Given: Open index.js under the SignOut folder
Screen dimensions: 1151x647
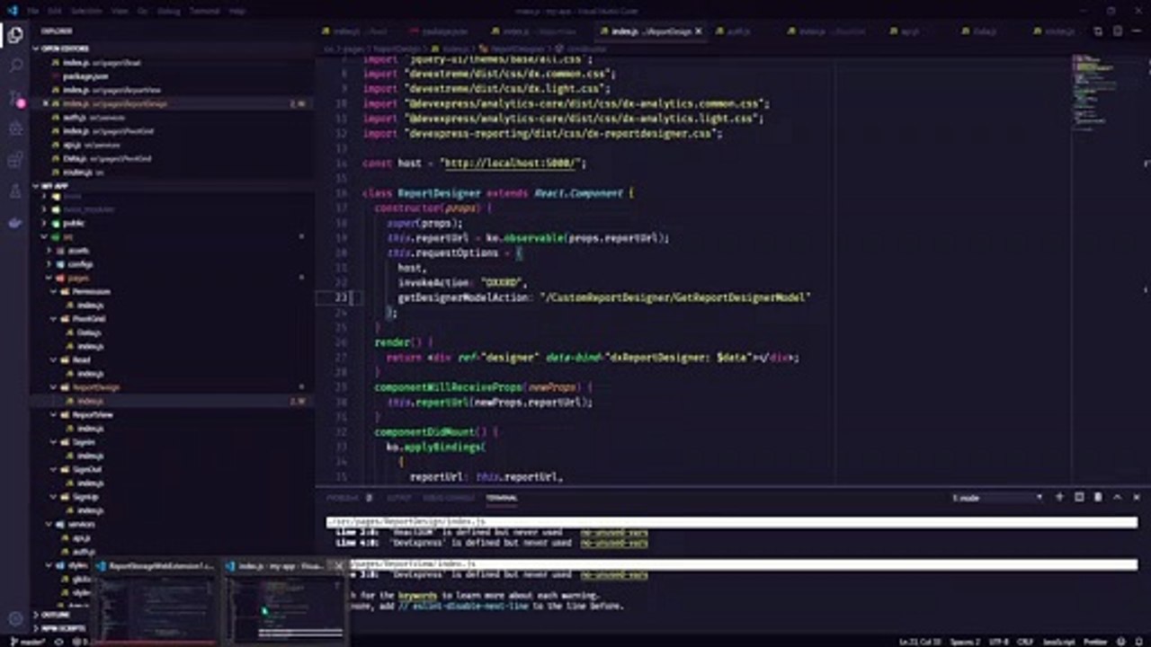Looking at the screenshot, I should [x=90, y=483].
